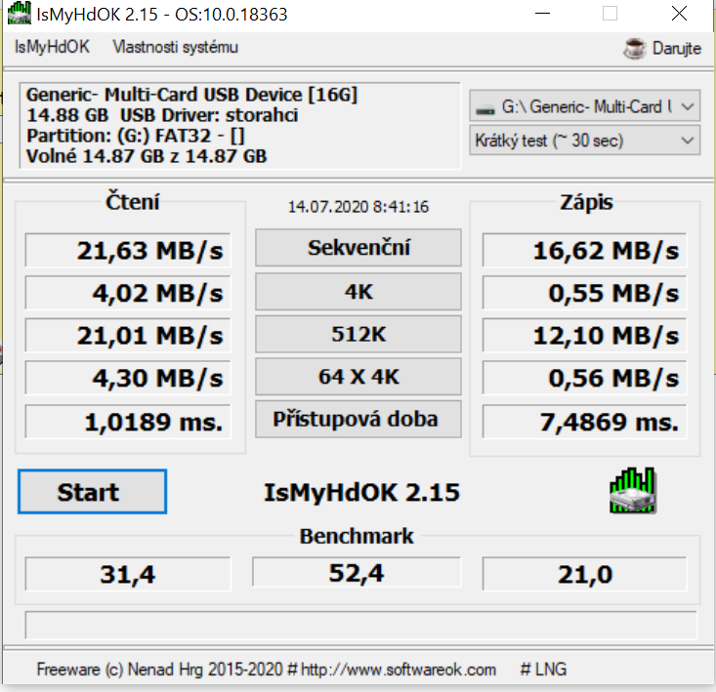
Task: Click the 64 X 4K test button
Action: pyautogui.click(x=358, y=377)
